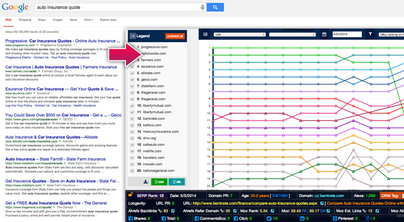Image resolution: width=404 pixels, height=222 pixels.
Task: Open the empty dropdown beside USA
Action: (x=292, y=34)
